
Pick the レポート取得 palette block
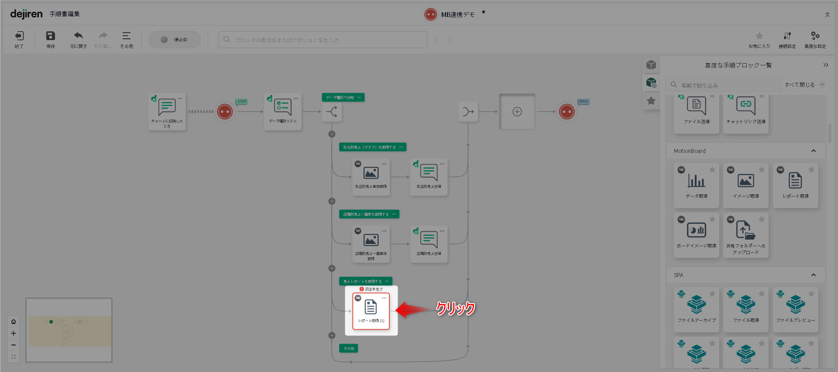coord(796,186)
